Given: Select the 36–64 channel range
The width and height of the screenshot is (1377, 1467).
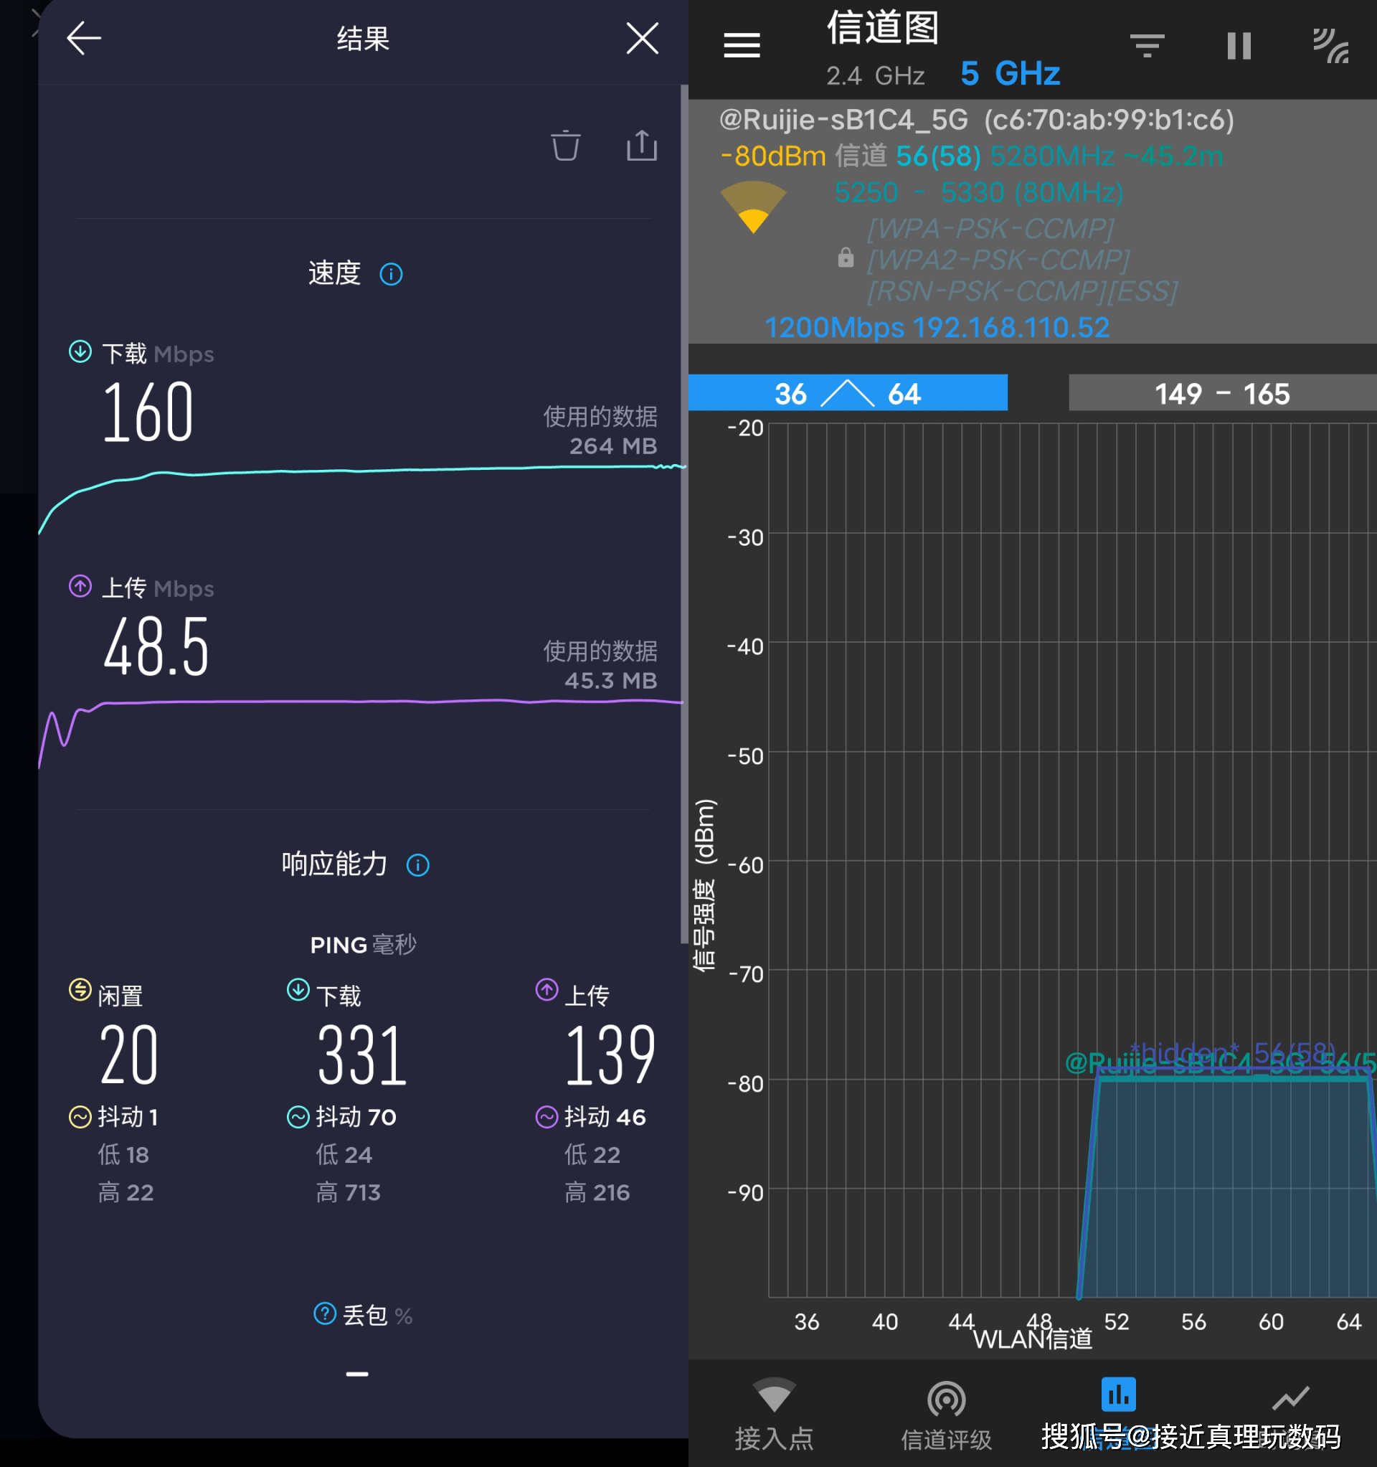Looking at the screenshot, I should [847, 393].
